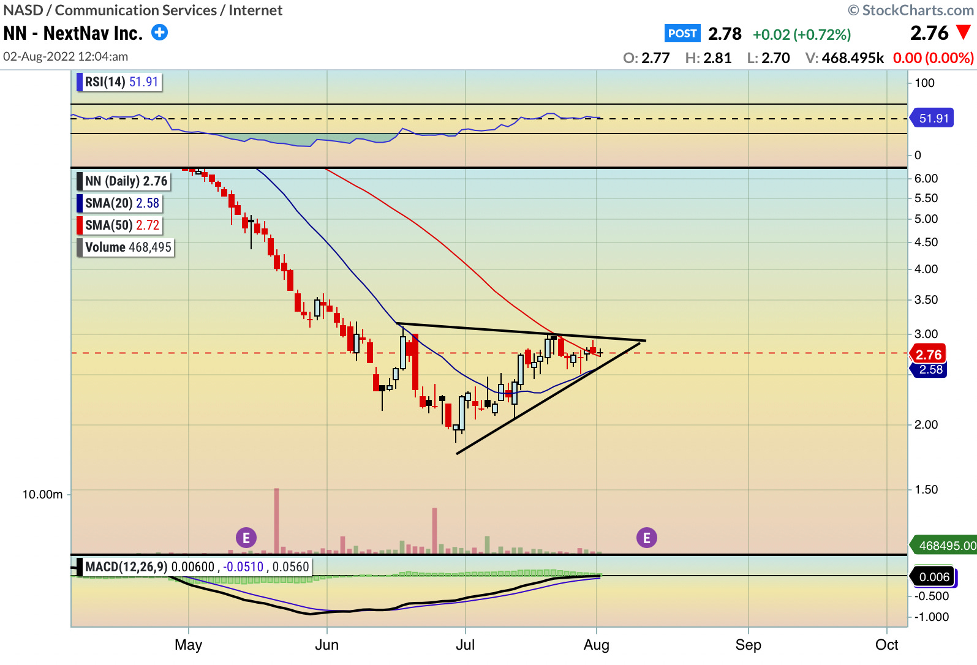The image size is (977, 665).
Task: Click the MACD(12,26,9) legend label
Action: [x=194, y=567]
